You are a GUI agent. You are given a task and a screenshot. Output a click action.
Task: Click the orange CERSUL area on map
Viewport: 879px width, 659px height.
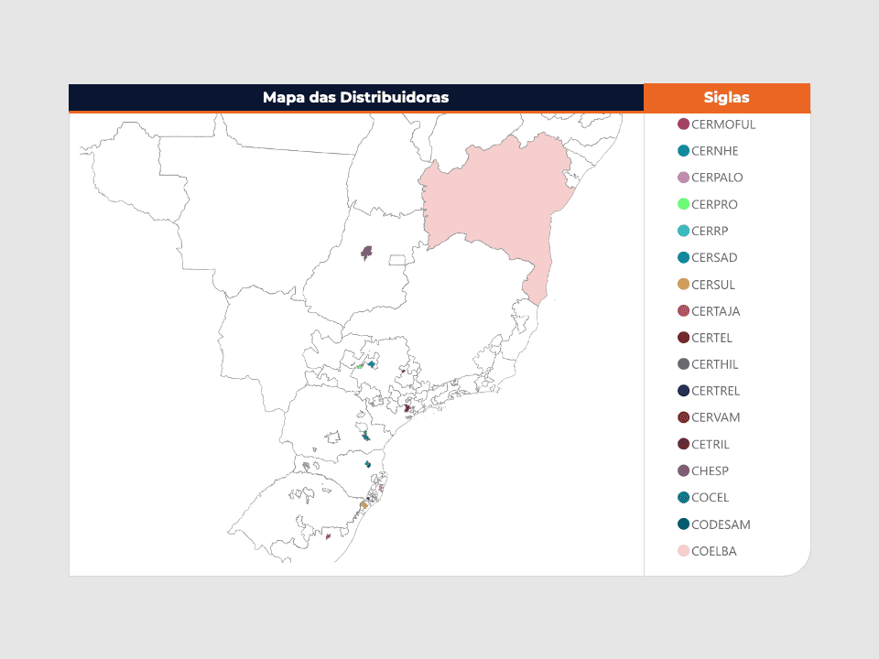point(364,505)
